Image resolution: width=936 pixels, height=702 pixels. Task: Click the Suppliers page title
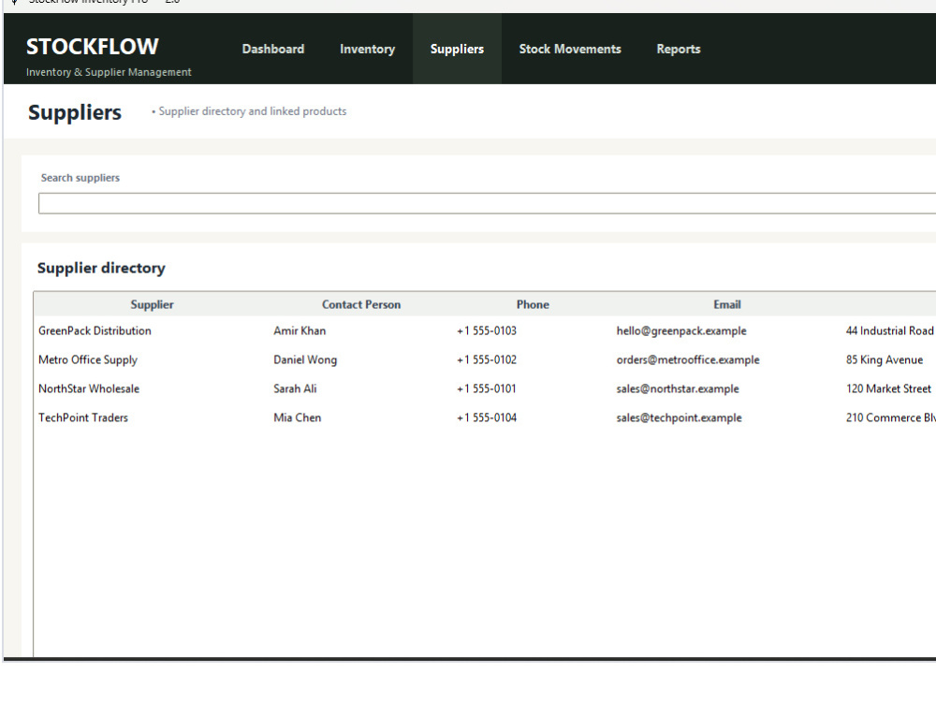pos(75,112)
